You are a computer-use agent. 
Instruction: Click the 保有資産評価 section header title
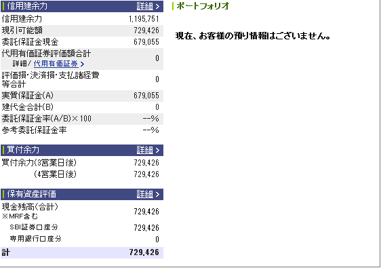coord(31,194)
